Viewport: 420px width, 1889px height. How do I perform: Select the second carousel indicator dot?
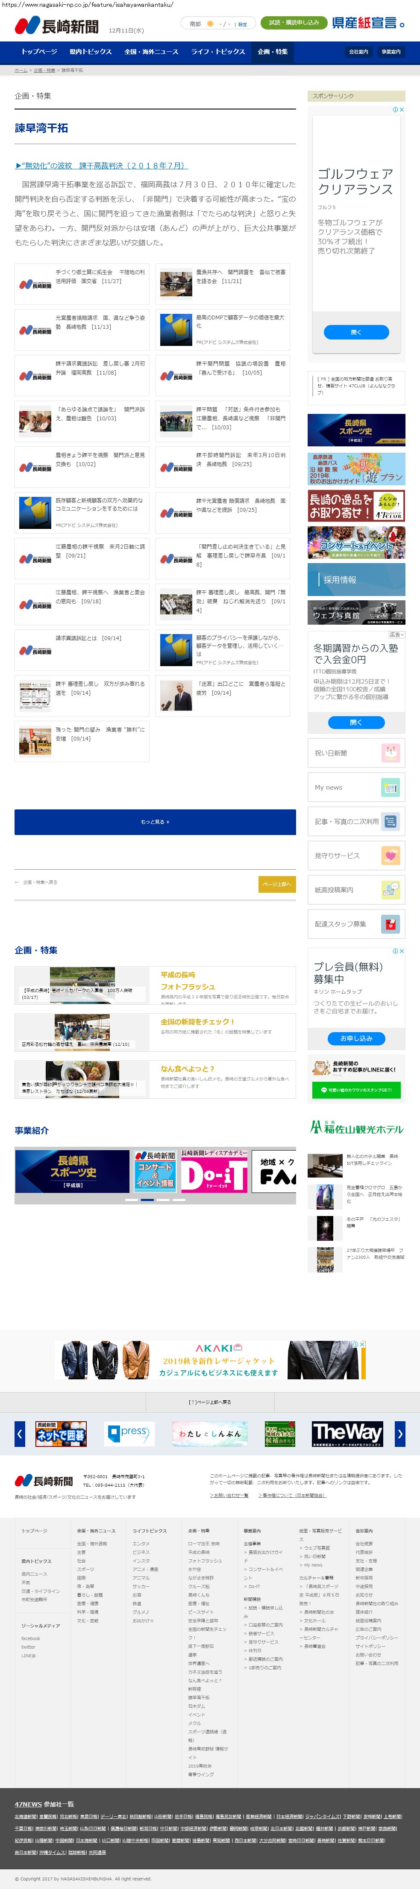pyautogui.click(x=147, y=1200)
